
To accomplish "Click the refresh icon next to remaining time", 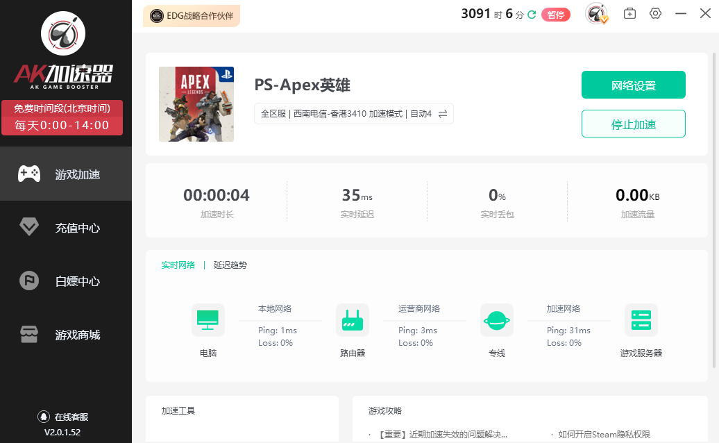I will [532, 15].
